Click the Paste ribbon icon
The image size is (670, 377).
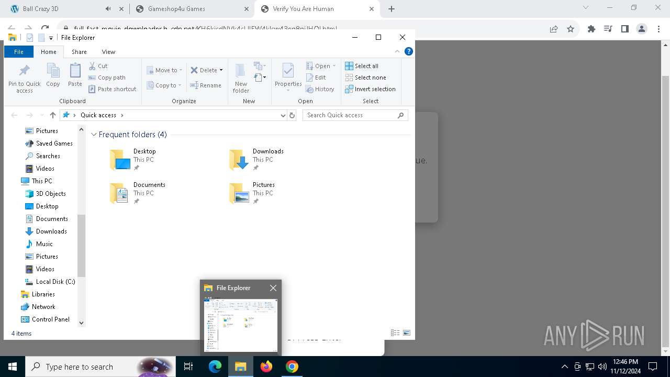pyautogui.click(x=75, y=75)
